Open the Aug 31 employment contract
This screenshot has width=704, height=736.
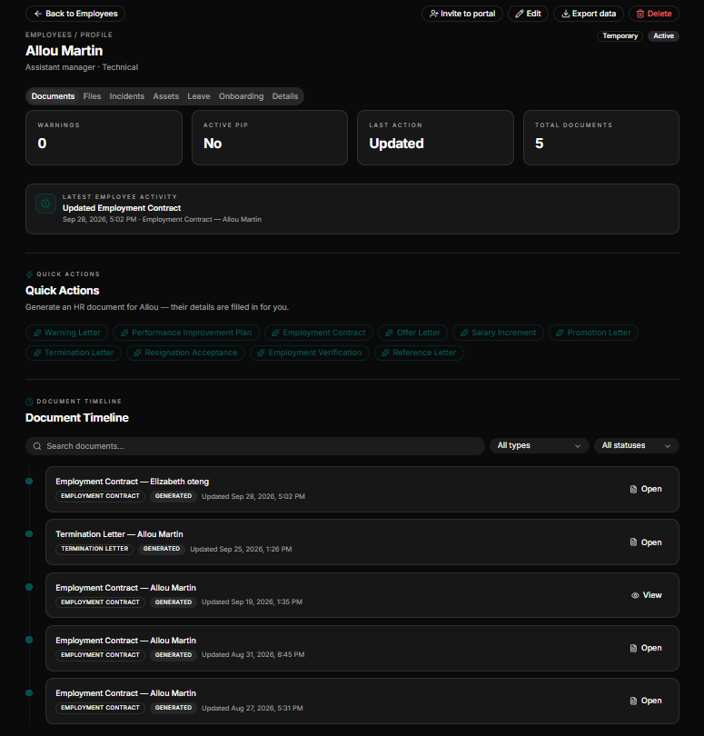(x=646, y=648)
